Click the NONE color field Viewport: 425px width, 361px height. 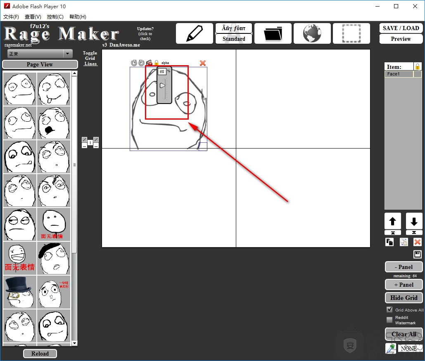tap(410, 348)
